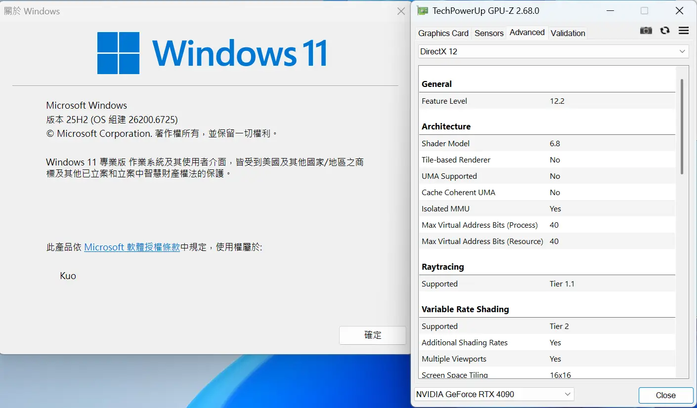Select the Advanced tab

click(527, 33)
